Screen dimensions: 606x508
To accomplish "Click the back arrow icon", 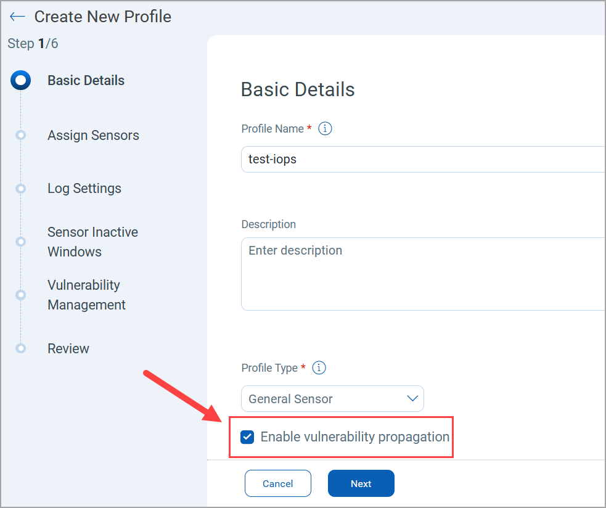I will click(17, 17).
